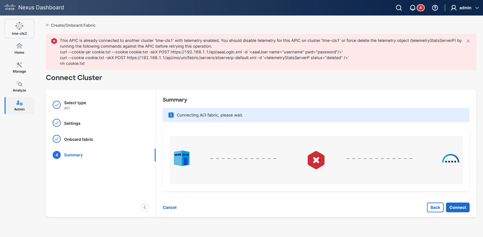Image resolution: width=483 pixels, height=237 pixels.
Task: Open the admin user account menu
Action: pos(465,8)
